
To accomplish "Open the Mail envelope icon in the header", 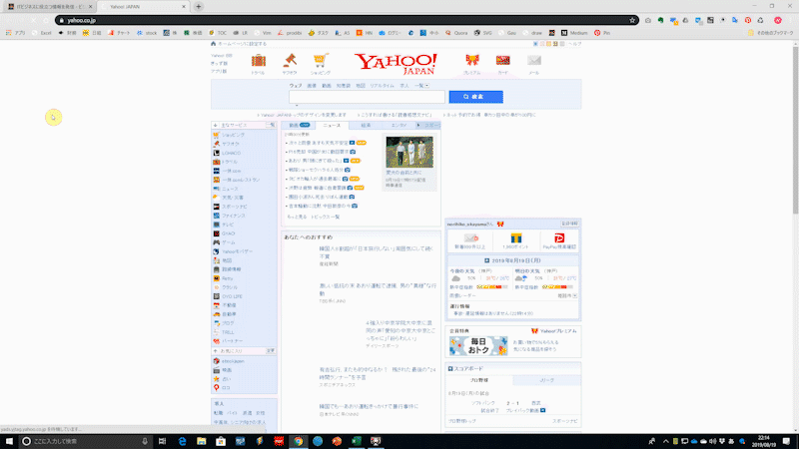I will pos(534,61).
